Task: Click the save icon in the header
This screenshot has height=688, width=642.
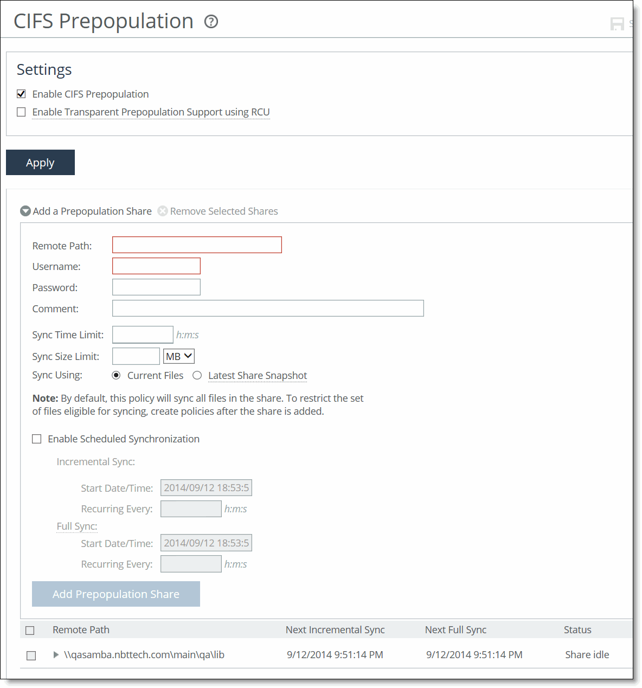Action: coord(617,23)
